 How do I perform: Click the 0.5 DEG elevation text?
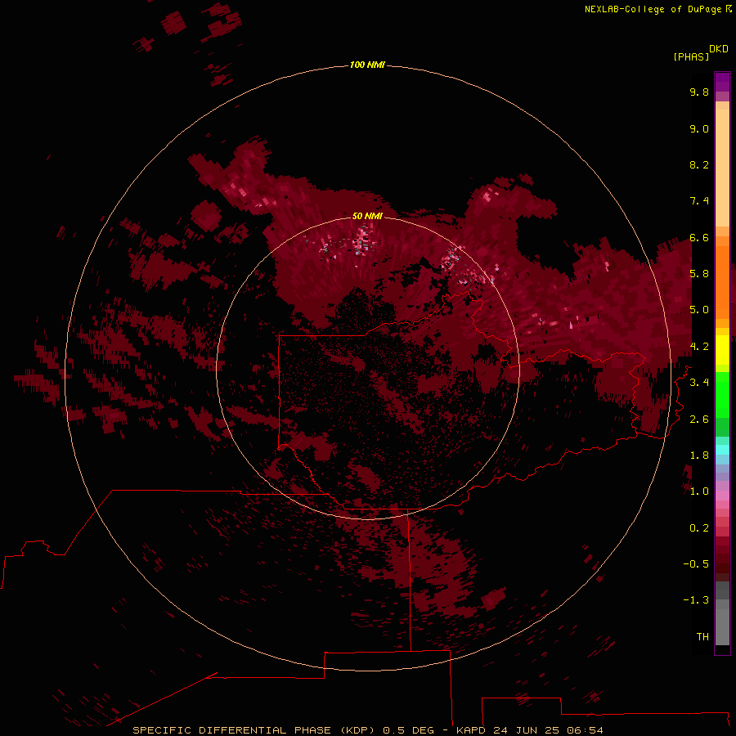tap(408, 730)
